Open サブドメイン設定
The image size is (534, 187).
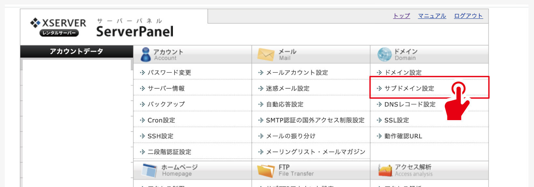409,88
